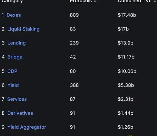Click the Dexes protocol count 809
The height and width of the screenshot is (136, 157).
click(74, 15)
